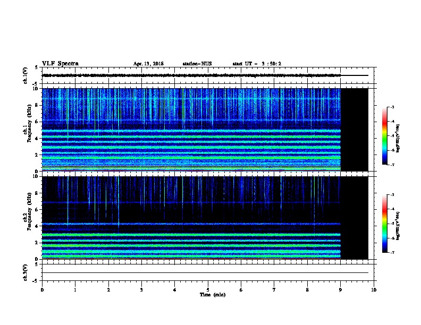
Task: Click the time axis tick label "10"
Action: tap(374, 290)
